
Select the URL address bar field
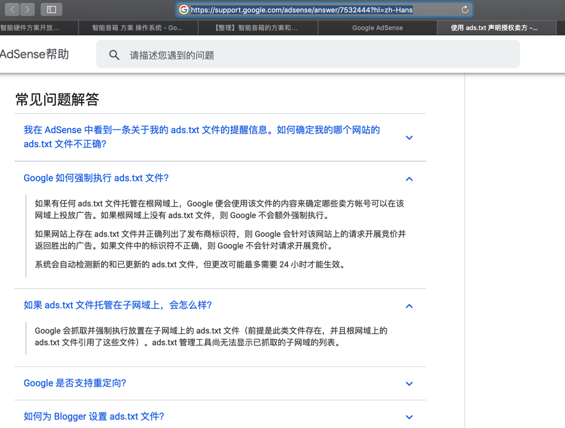click(x=324, y=10)
